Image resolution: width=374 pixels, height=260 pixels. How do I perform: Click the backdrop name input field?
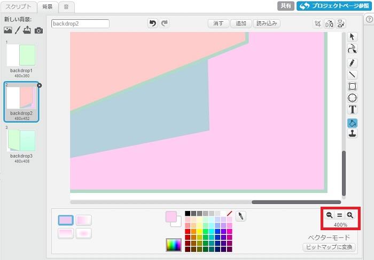click(x=80, y=24)
